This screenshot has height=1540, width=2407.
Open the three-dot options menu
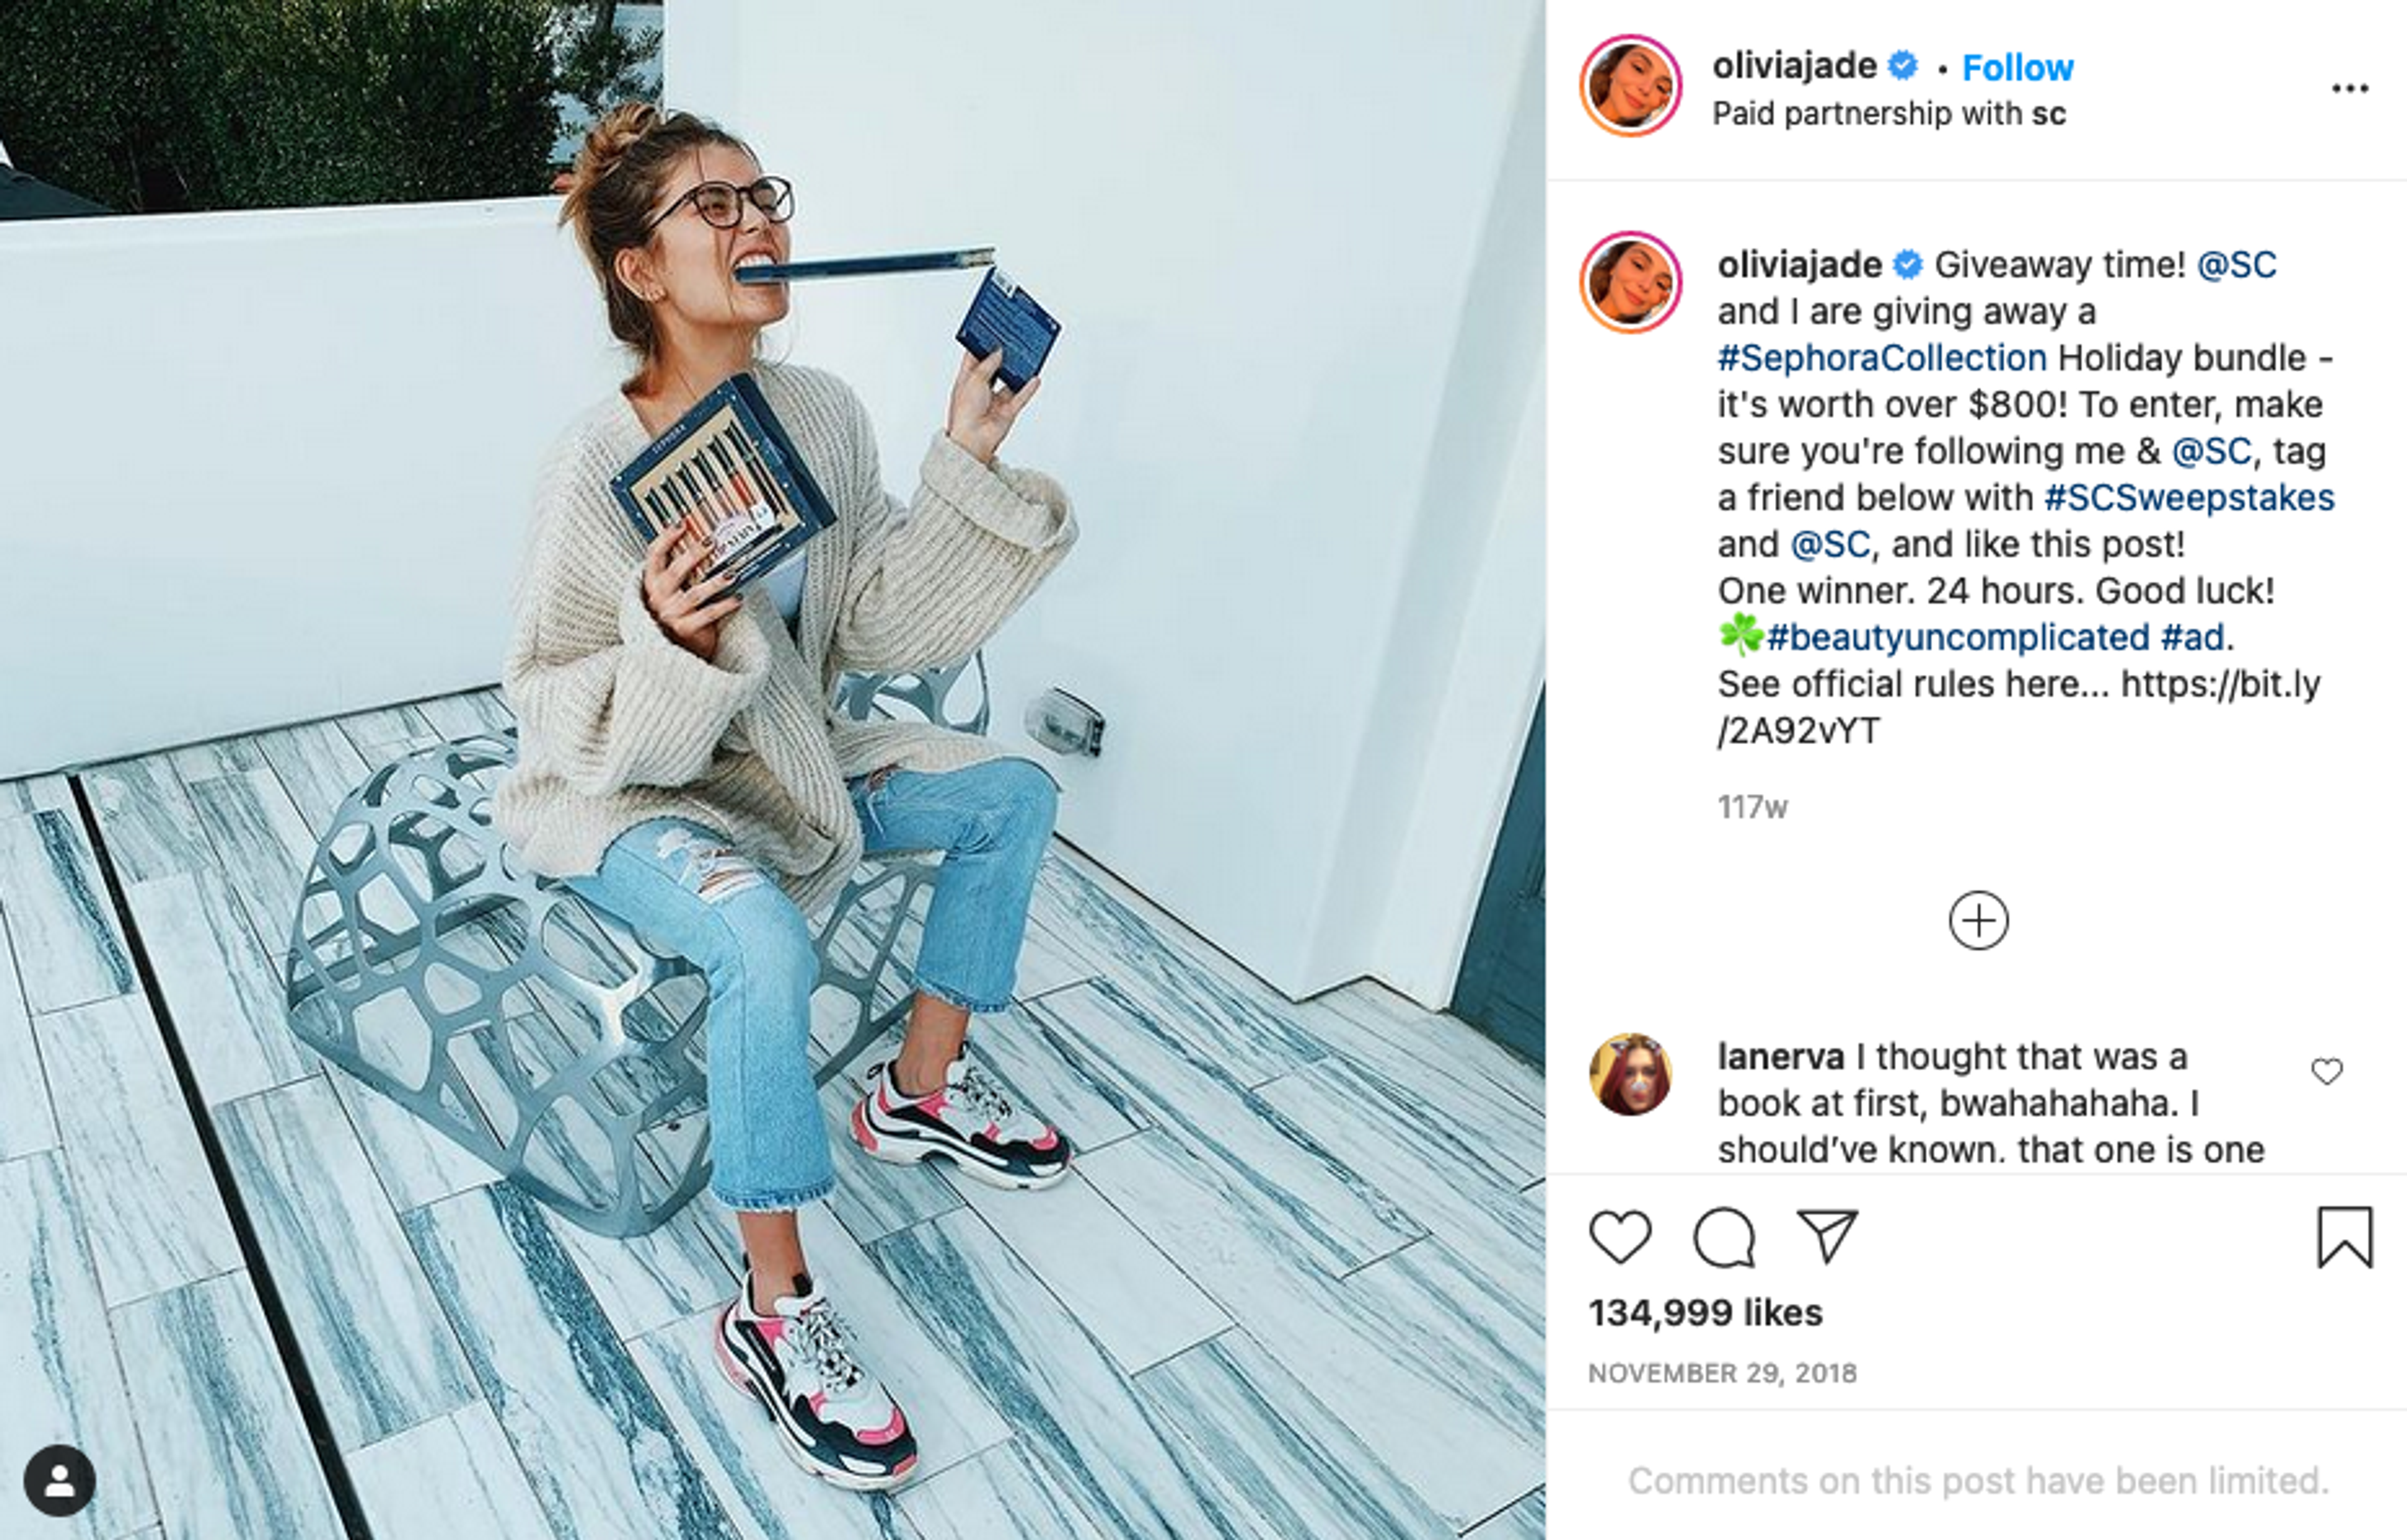[2349, 89]
